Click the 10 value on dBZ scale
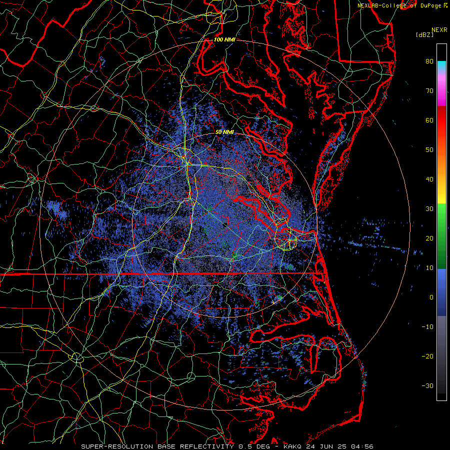The height and width of the screenshot is (450, 450). click(x=429, y=268)
